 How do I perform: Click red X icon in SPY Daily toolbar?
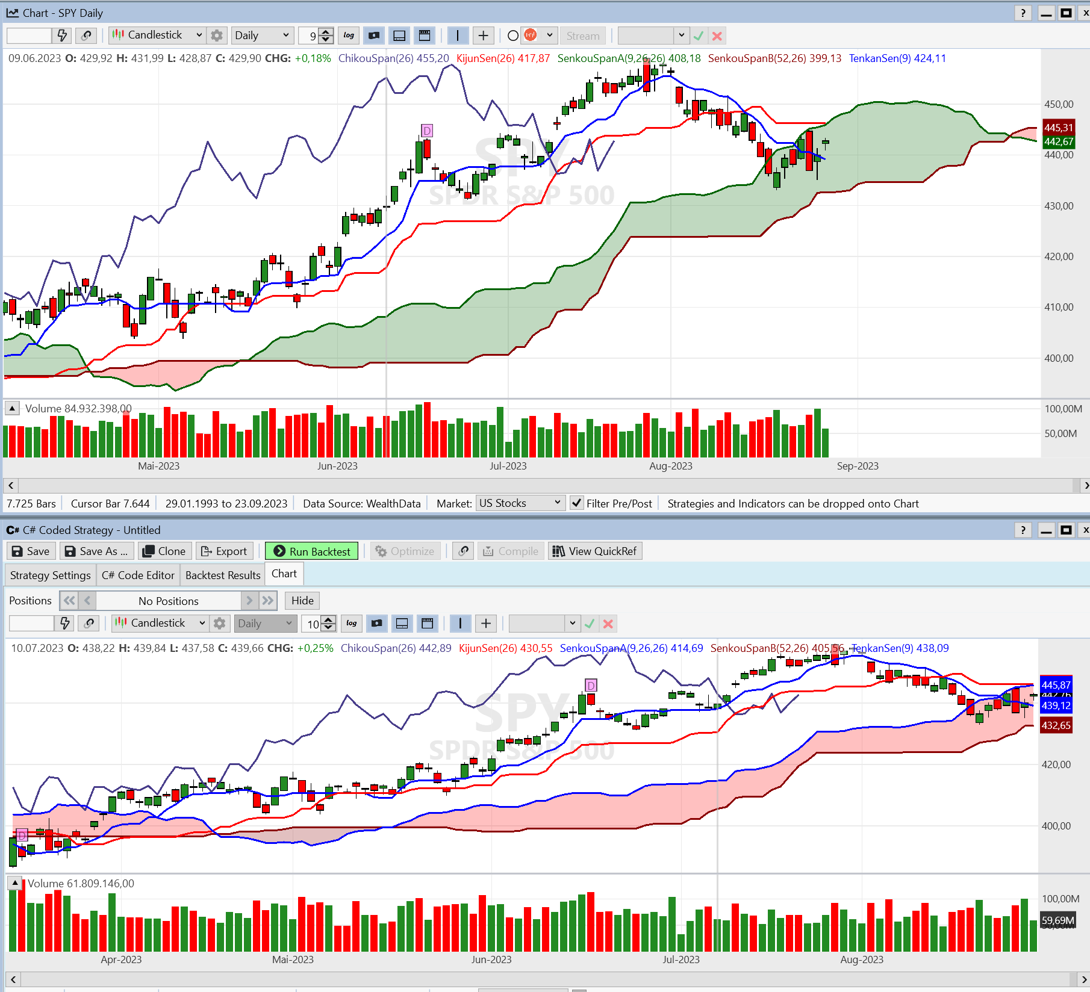[717, 36]
